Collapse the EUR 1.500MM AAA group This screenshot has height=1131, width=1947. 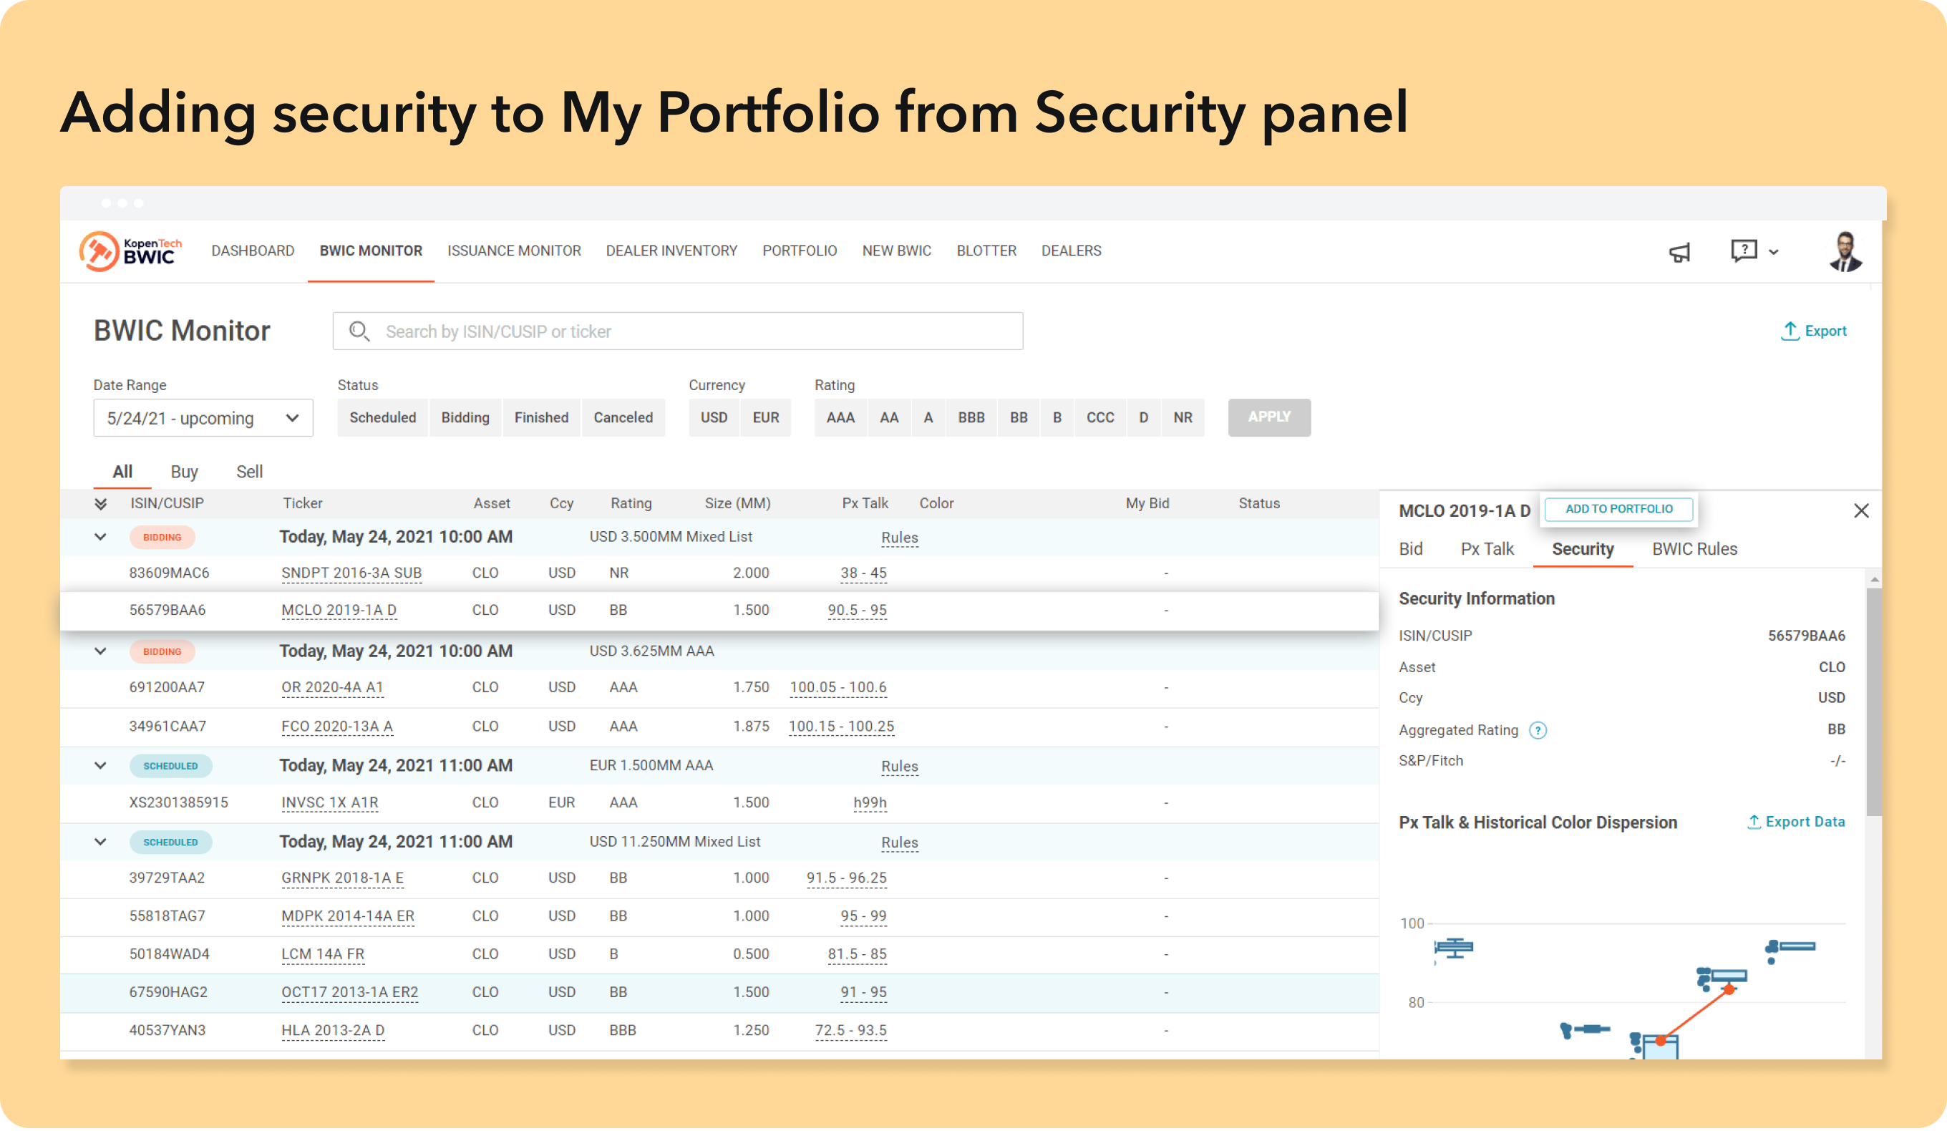point(100,766)
